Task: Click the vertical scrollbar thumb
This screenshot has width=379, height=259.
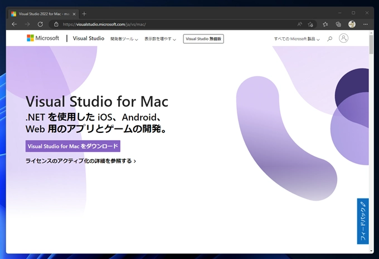Action: click(371, 44)
